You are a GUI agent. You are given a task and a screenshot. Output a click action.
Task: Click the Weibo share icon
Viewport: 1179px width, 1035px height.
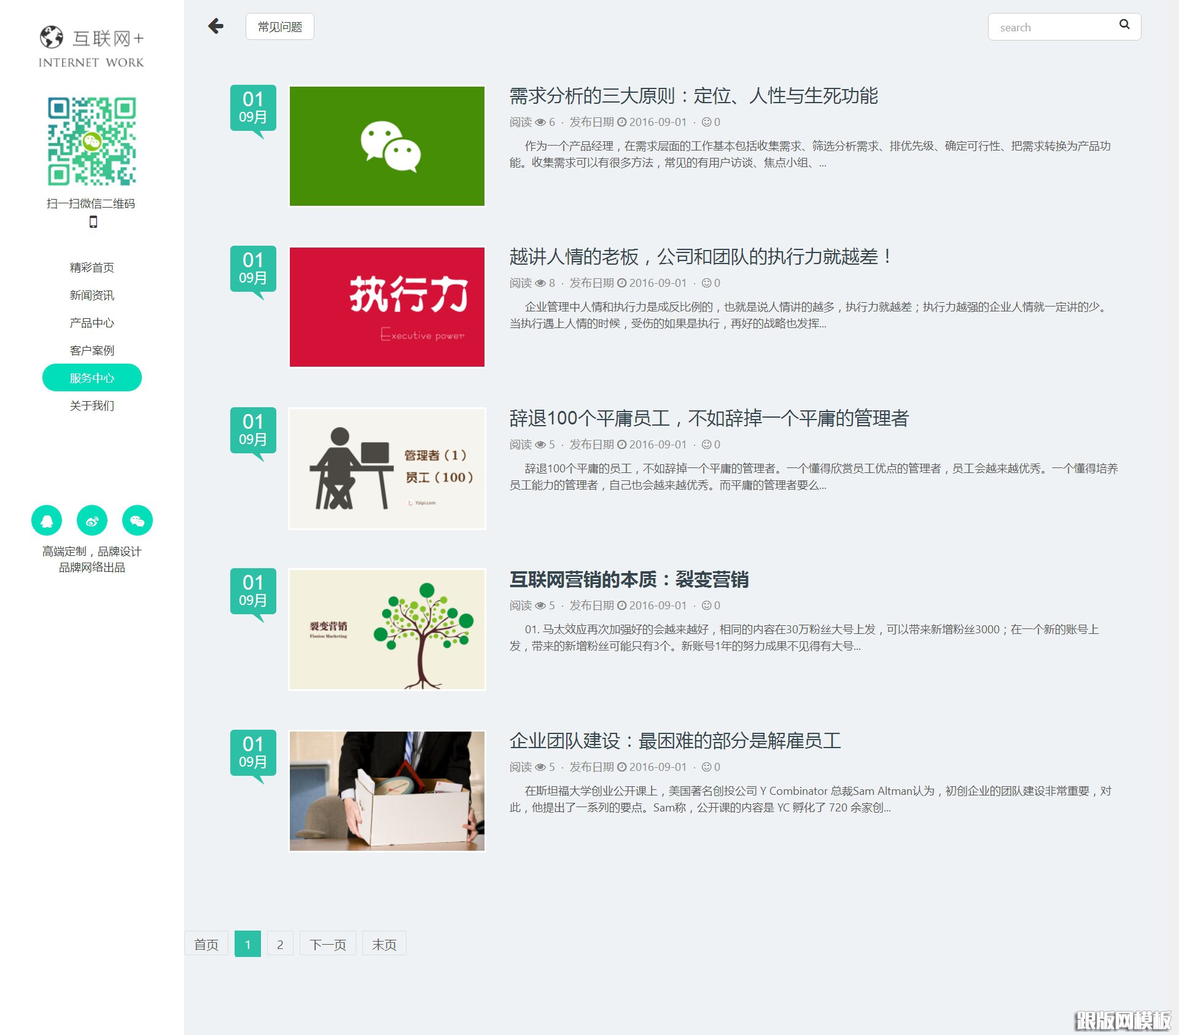coord(92,520)
